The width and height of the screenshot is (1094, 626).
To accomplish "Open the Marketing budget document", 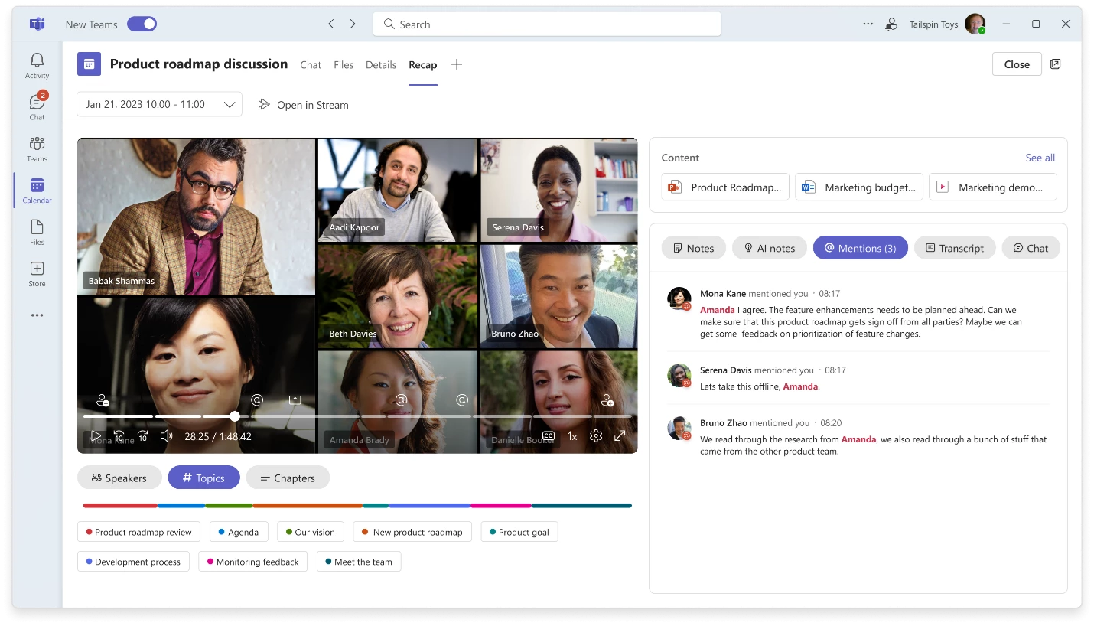I will point(858,186).
